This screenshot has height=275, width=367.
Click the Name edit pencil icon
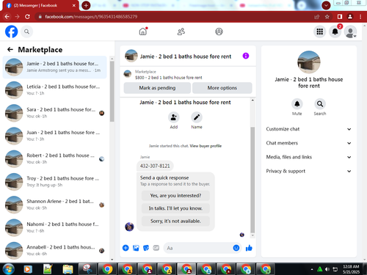[197, 117]
